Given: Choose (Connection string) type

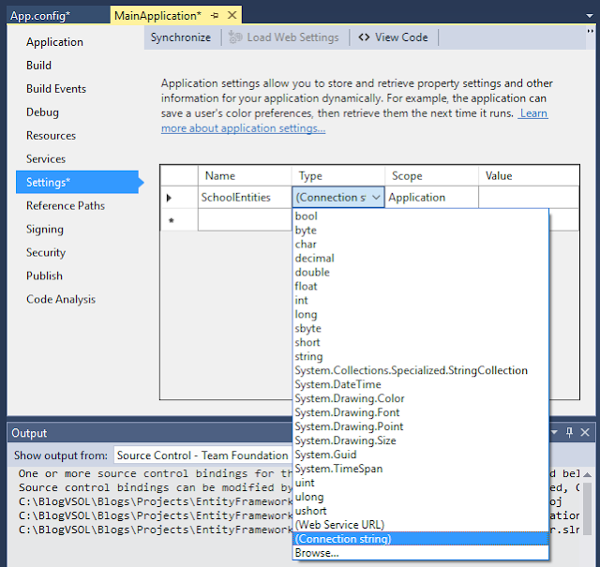Looking at the screenshot, I should (x=421, y=539).
